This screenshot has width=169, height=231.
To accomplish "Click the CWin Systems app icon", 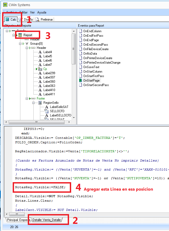I will coord(5,5).
